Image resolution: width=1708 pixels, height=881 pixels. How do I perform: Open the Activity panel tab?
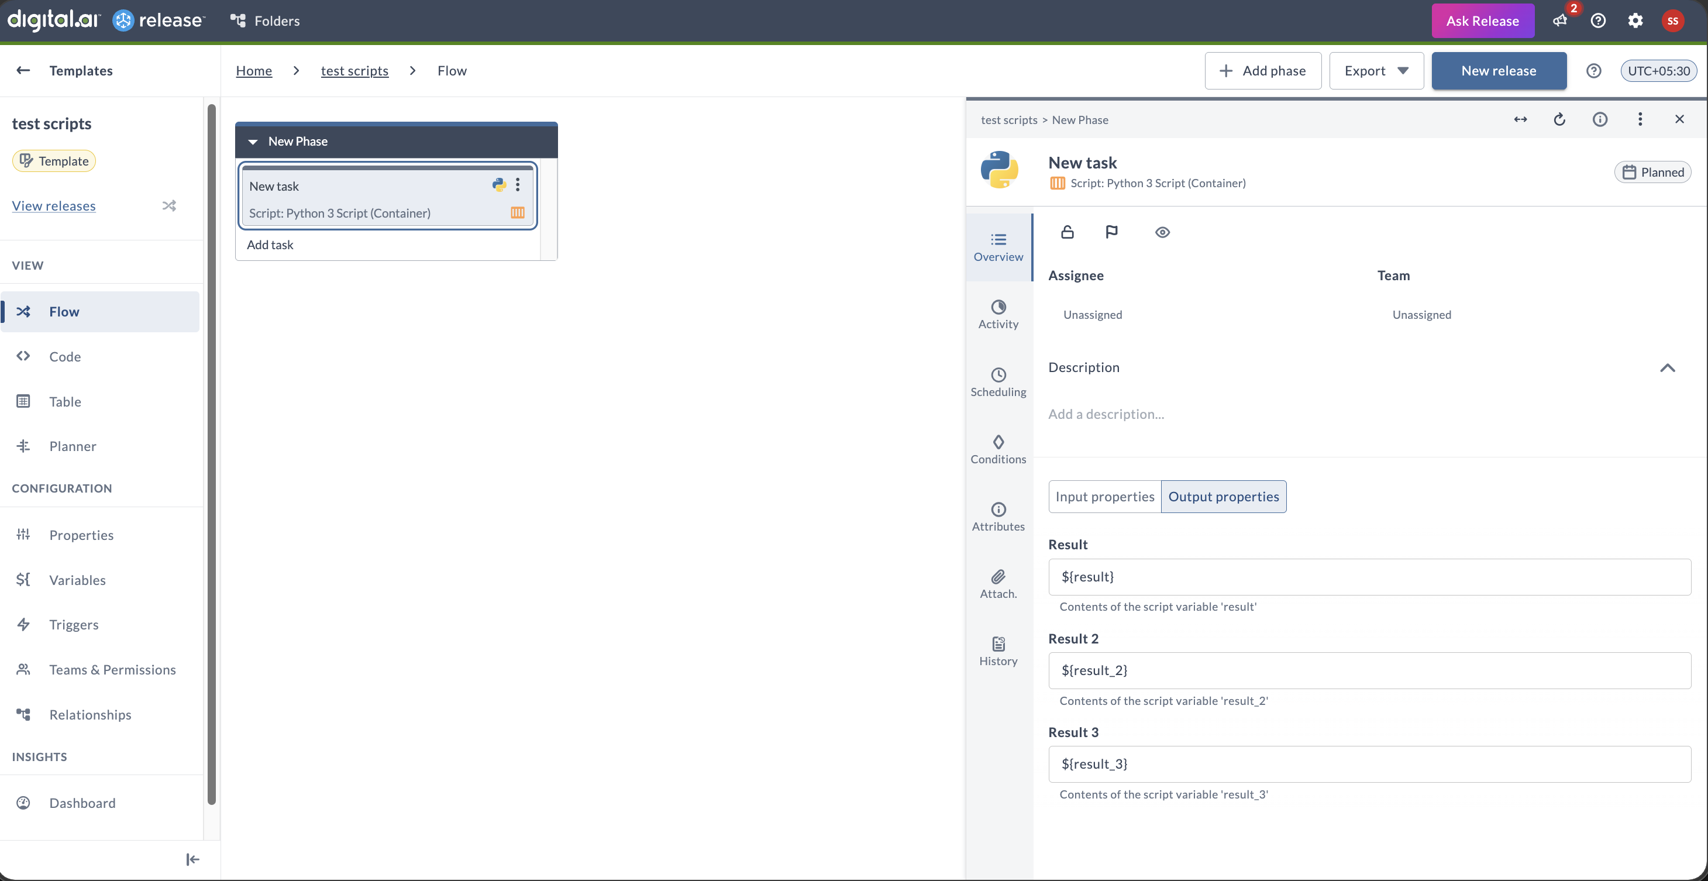998,314
